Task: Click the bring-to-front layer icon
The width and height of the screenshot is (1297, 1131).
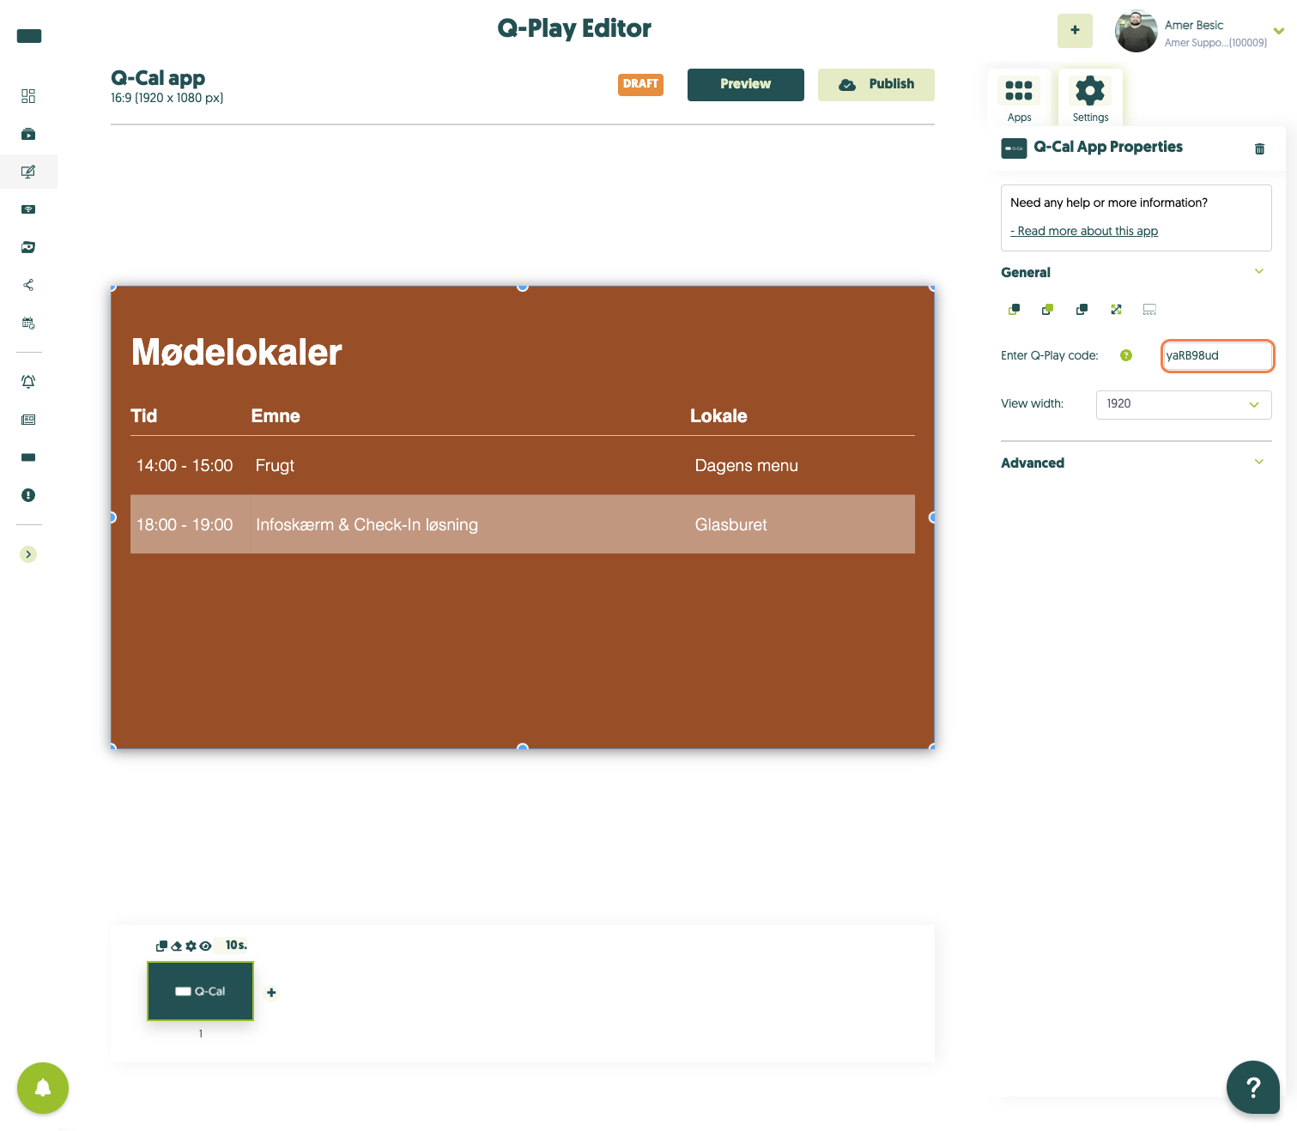Action: (x=1014, y=310)
